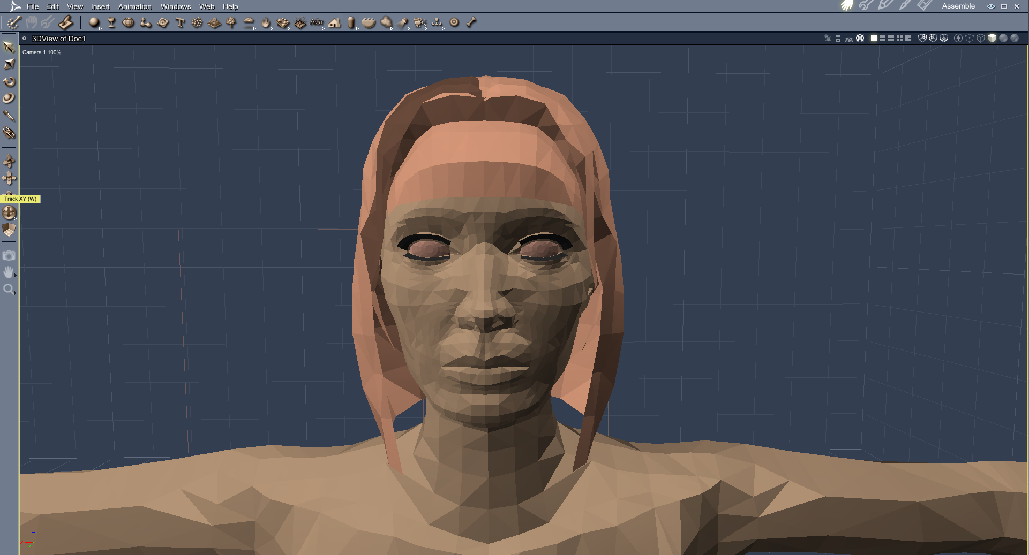Open the Edit menu
The image size is (1029, 555).
point(52,6)
